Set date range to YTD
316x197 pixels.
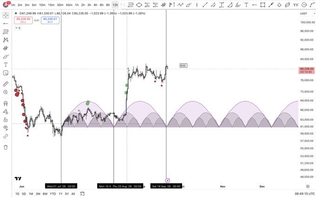(53, 194)
